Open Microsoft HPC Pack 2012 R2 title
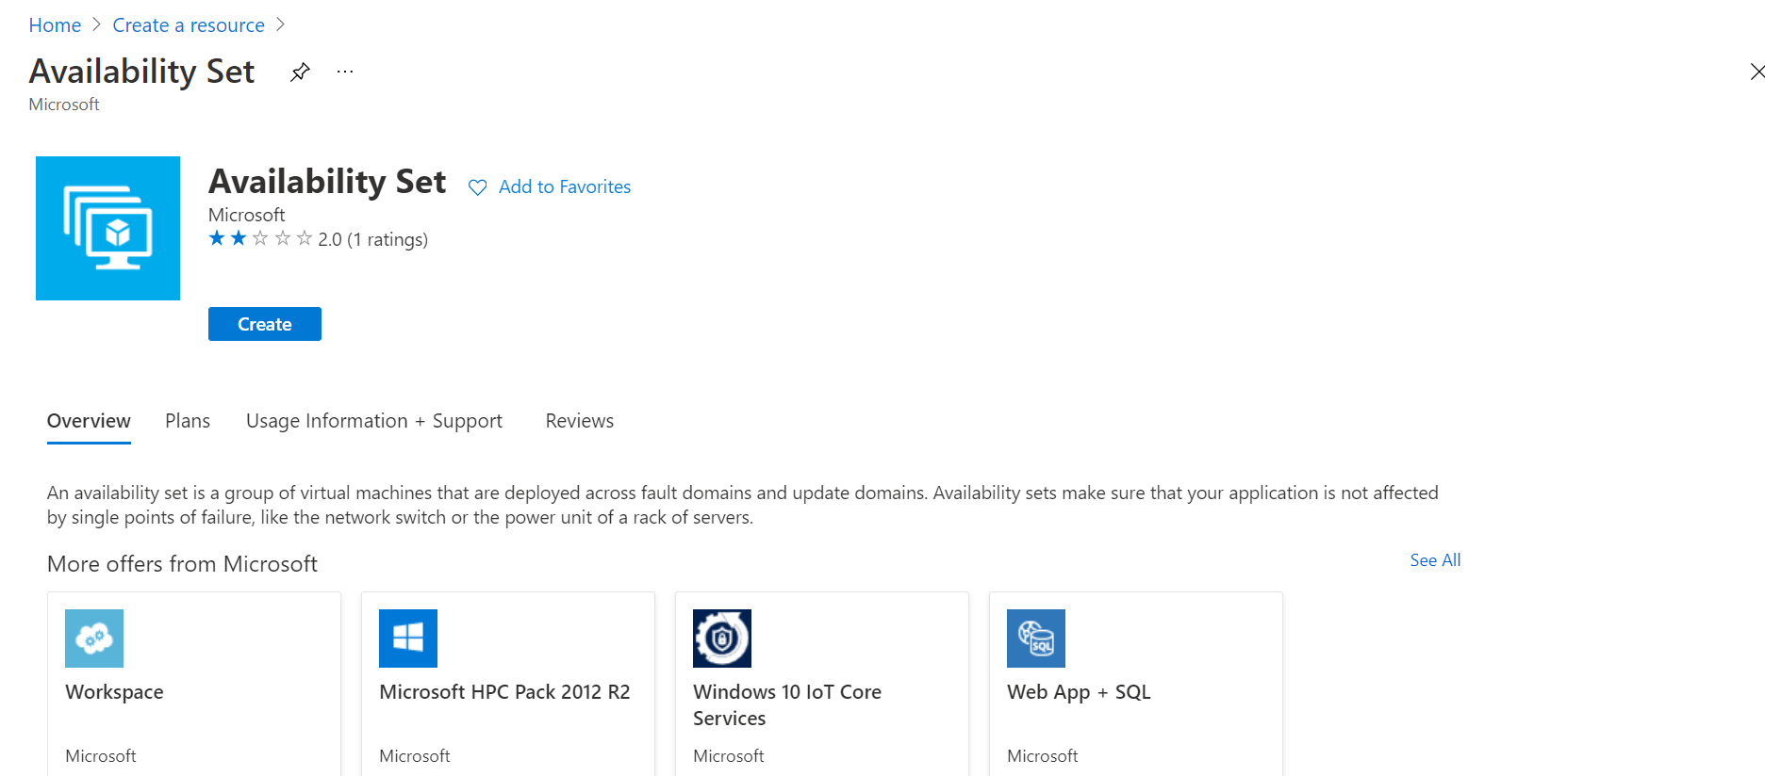The width and height of the screenshot is (1765, 776). click(x=504, y=692)
